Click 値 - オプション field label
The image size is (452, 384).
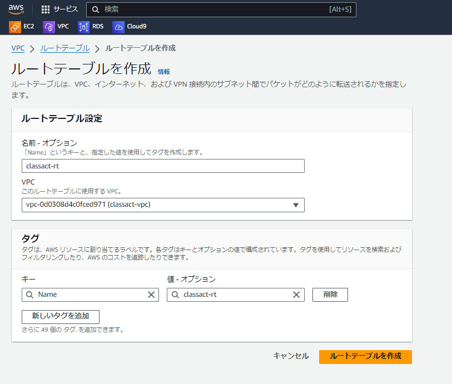(191, 279)
